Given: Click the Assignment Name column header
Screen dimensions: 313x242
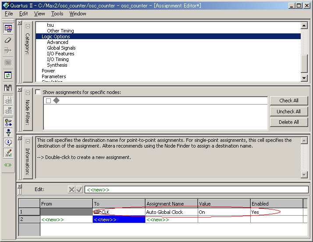Looking at the screenshot, I should click(x=171, y=204).
